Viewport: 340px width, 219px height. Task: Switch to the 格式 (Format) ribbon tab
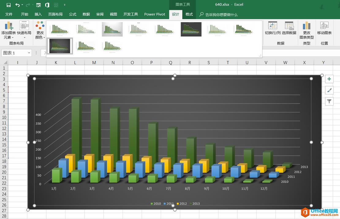(x=189, y=14)
